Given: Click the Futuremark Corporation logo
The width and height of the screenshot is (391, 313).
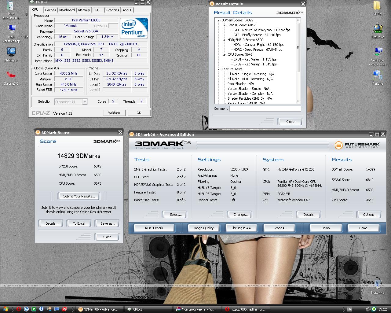Looking at the screenshot, I should pos(357,145).
